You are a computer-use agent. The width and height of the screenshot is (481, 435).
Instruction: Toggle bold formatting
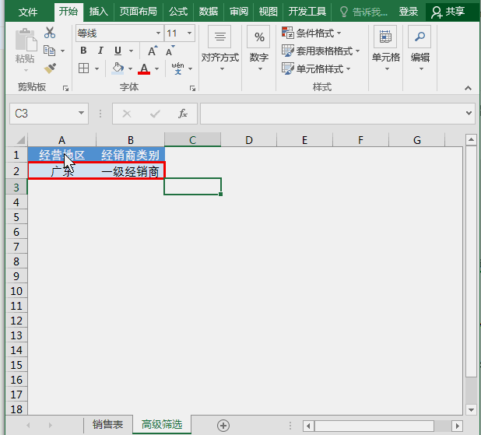pyautogui.click(x=83, y=51)
